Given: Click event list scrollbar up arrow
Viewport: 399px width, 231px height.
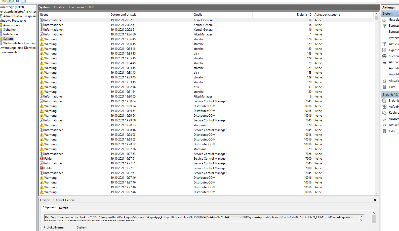Looking at the screenshot, I should pos(376,14).
